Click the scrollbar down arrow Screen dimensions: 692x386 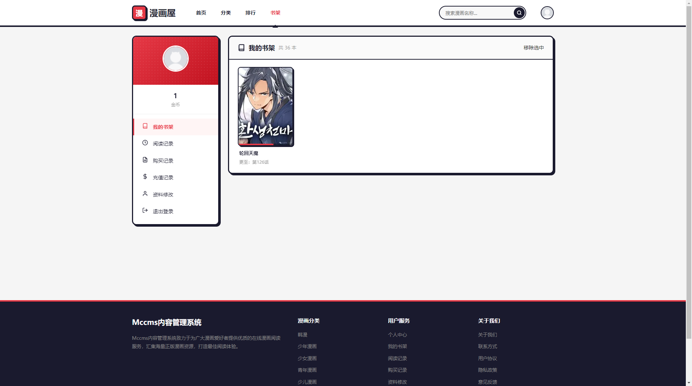(x=689, y=383)
